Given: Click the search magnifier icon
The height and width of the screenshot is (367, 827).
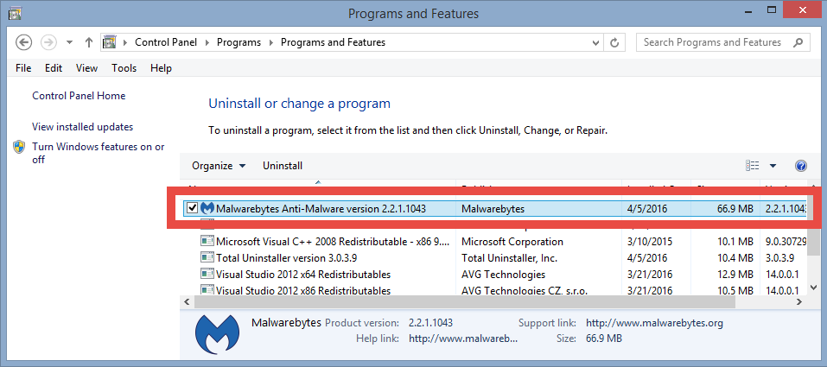Looking at the screenshot, I should tap(799, 42).
